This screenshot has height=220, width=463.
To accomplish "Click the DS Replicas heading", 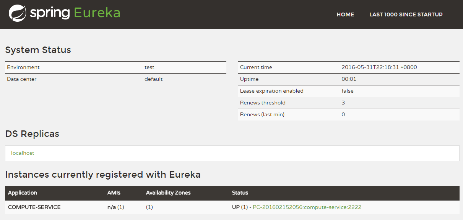I will [32, 134].
